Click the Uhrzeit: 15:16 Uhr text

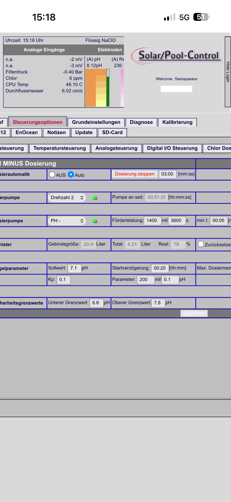(x=25, y=40)
